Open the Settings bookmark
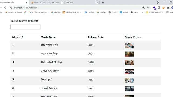 point(89,12)
